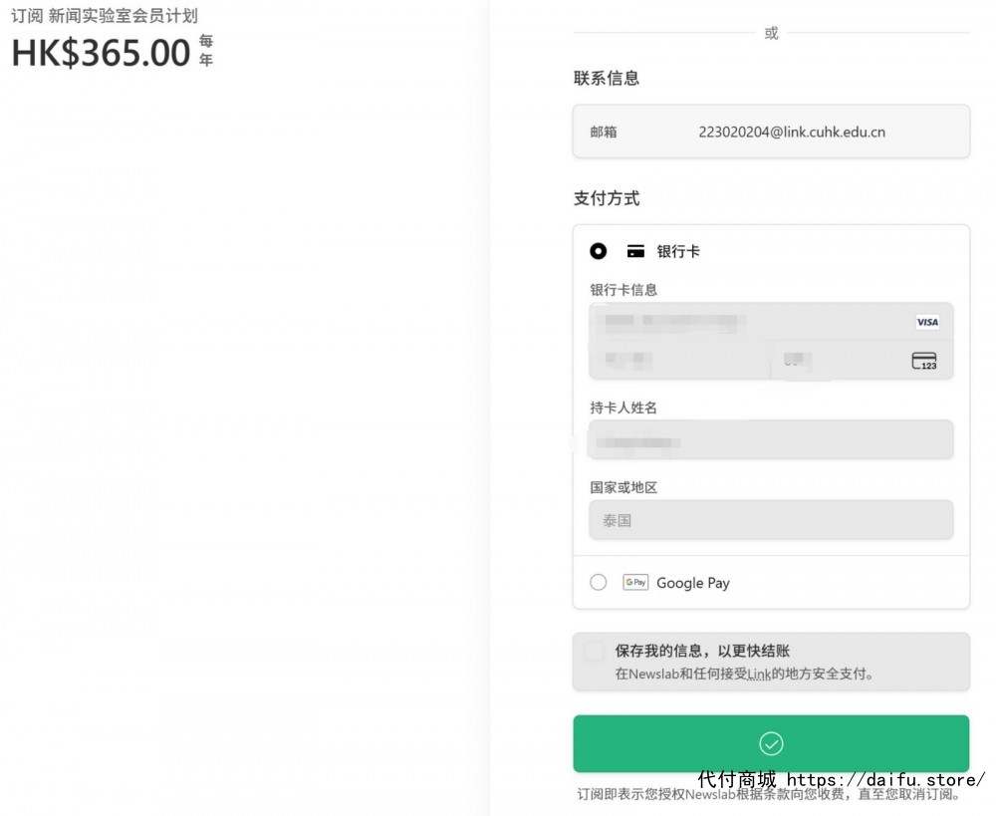Click the empty circle icon beside Google Pay
This screenshot has width=996, height=816.
[x=598, y=582]
